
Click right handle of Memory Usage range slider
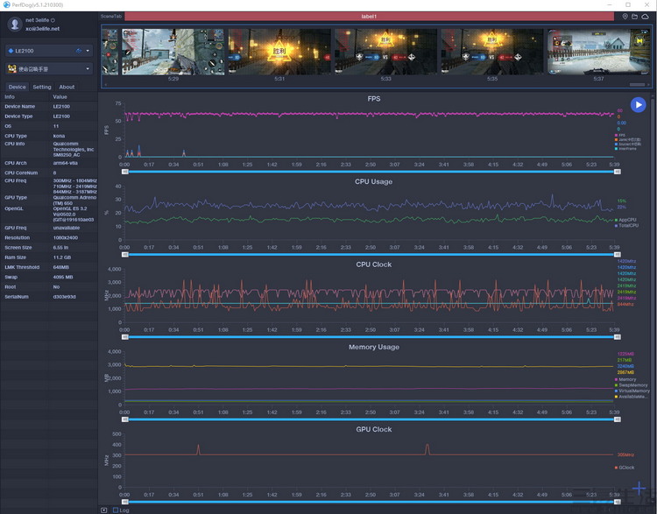pyautogui.click(x=618, y=419)
